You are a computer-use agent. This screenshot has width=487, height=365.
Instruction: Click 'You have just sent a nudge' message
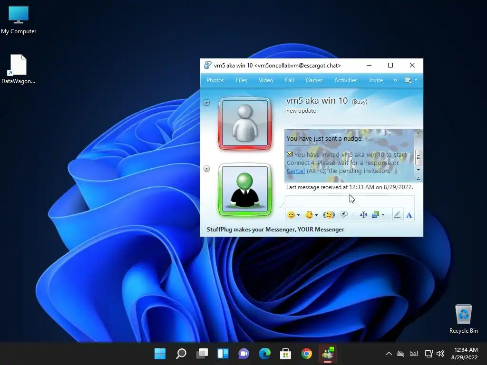pos(324,138)
